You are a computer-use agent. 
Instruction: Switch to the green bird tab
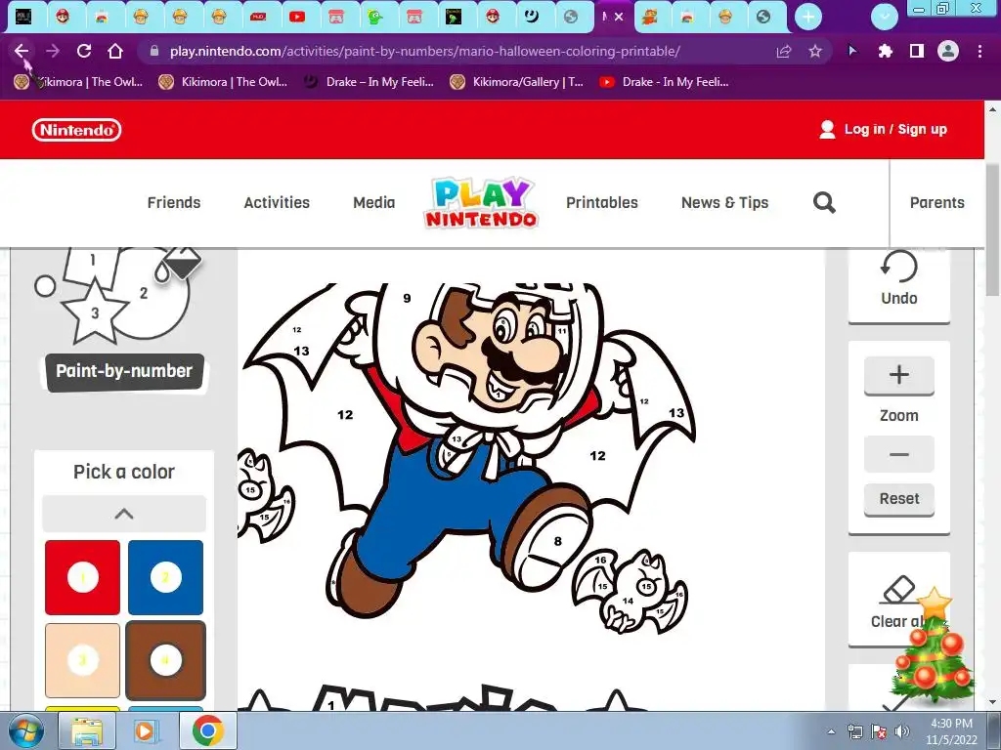[374, 17]
